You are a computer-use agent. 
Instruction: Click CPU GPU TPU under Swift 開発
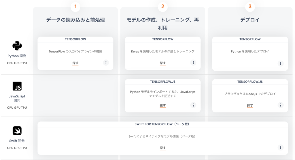(x=17, y=148)
